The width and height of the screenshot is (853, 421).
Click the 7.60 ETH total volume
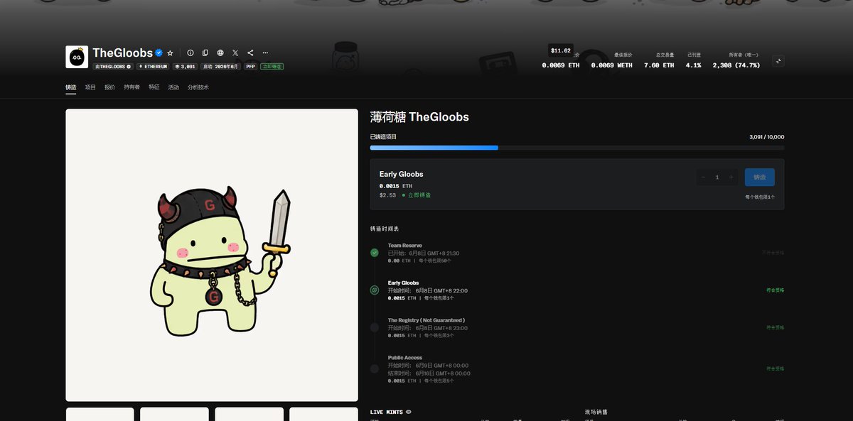(x=659, y=65)
